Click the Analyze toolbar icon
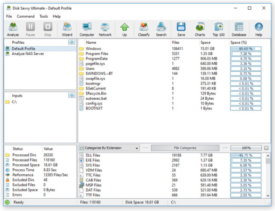 pyautogui.click(x=13, y=29)
